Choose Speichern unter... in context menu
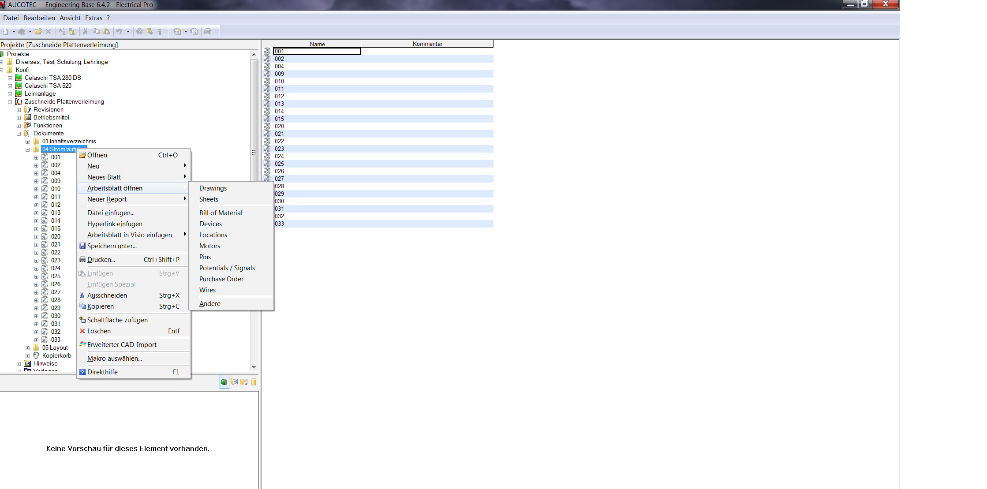Screen dimensions: 987x489 (134, 246)
